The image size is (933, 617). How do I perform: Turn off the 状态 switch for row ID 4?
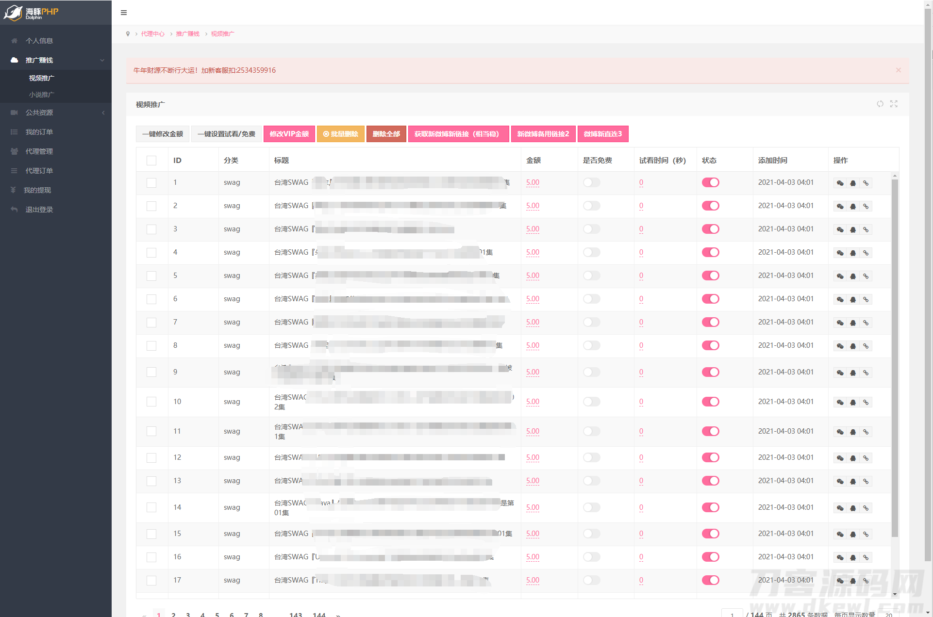click(x=710, y=252)
